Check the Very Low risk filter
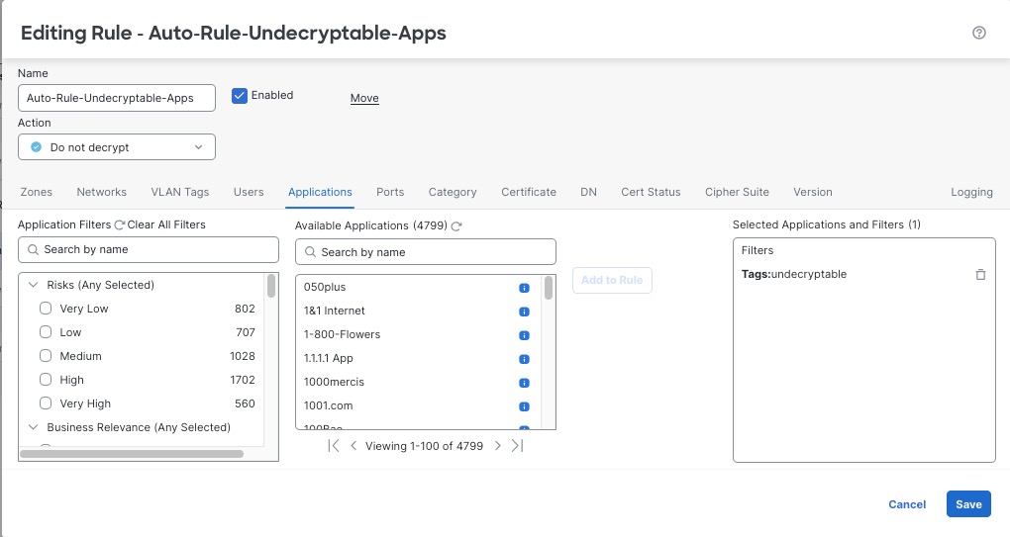This screenshot has width=1010, height=537. [46, 309]
